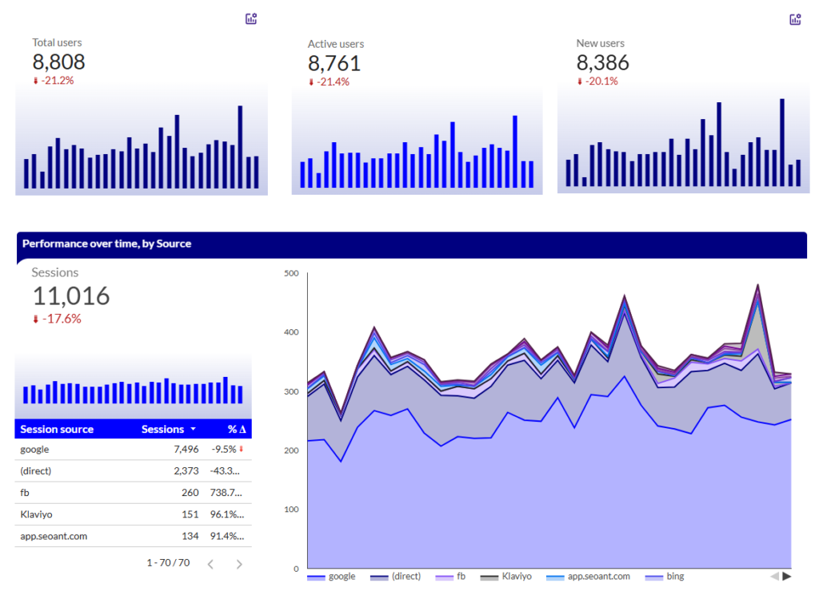The height and width of the screenshot is (599, 819).
Task: Click the chart icon above Total users
Action: pos(251,18)
